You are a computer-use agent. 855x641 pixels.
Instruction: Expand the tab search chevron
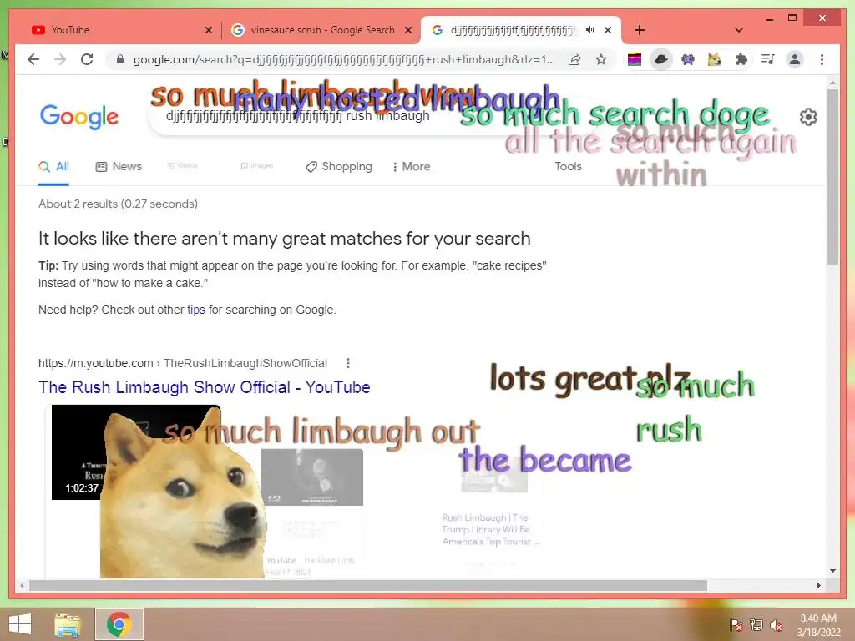(x=739, y=30)
